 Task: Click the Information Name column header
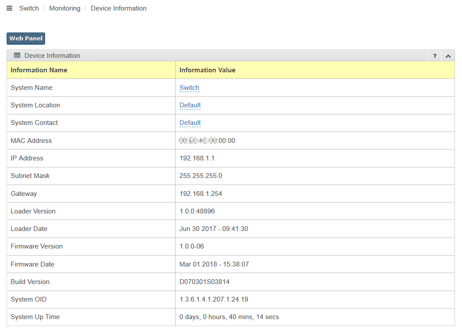(39, 70)
